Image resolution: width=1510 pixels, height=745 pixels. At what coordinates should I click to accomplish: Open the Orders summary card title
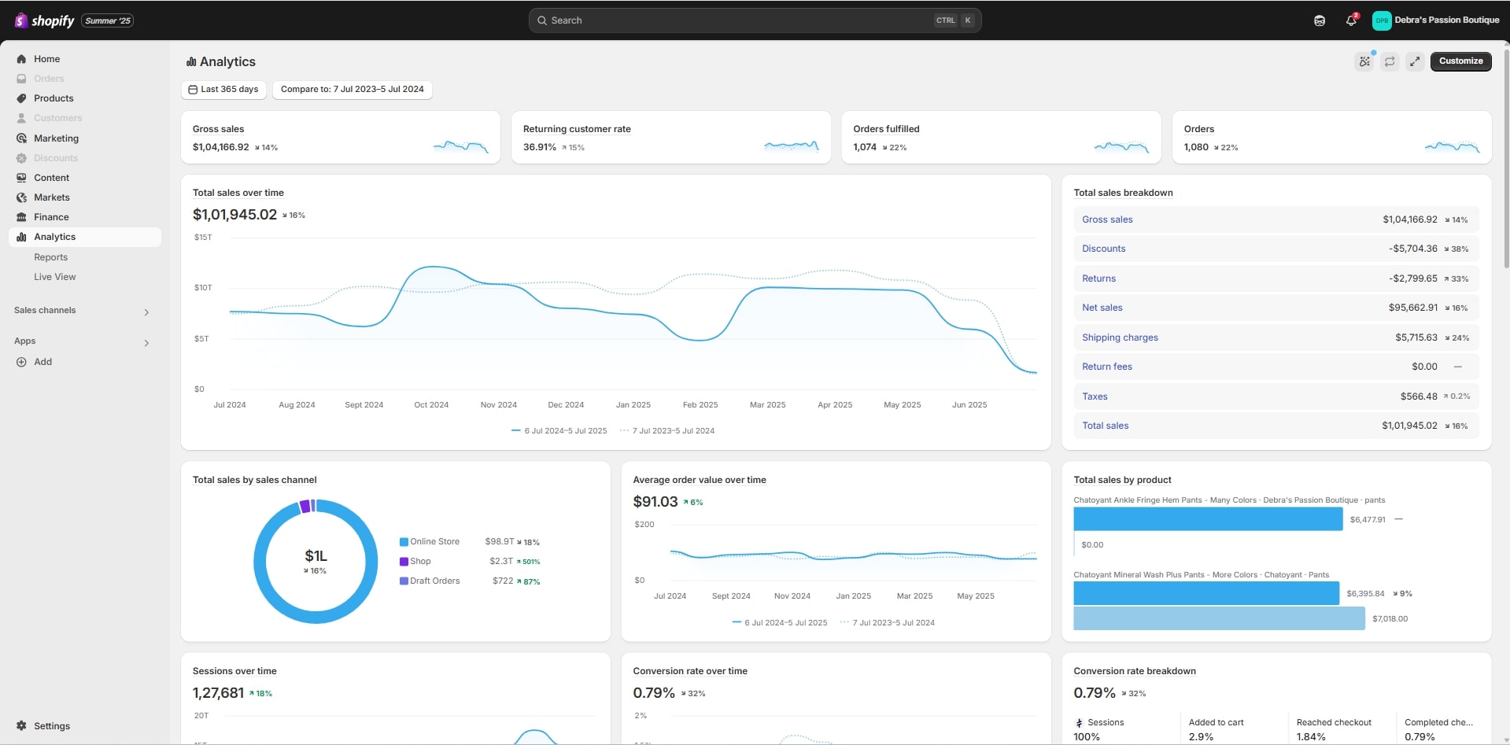tap(1198, 129)
